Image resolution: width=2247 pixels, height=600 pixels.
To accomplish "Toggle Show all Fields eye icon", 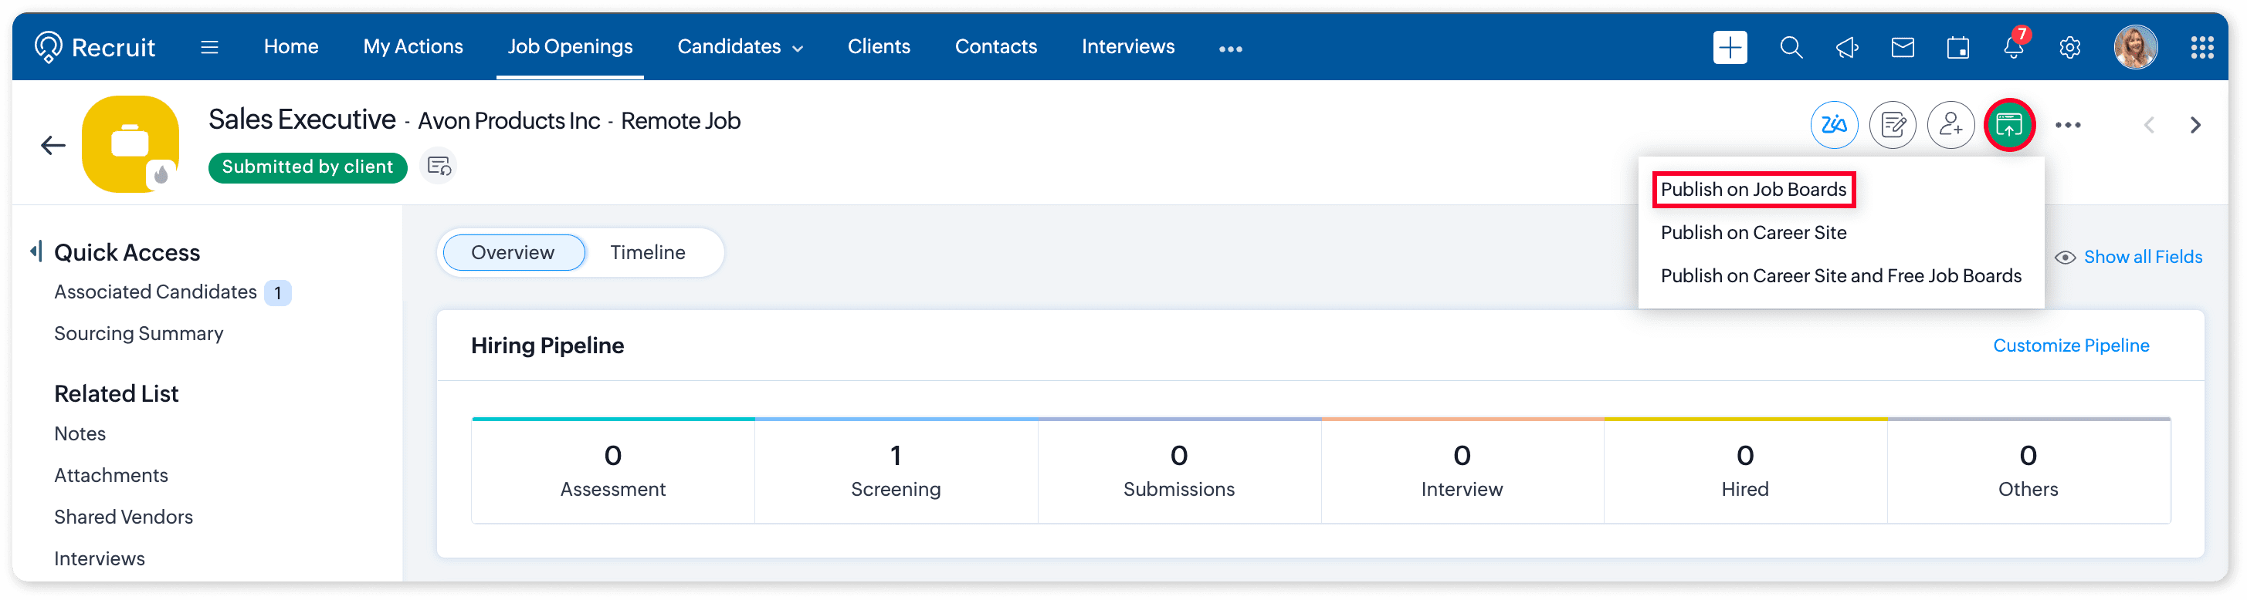I will [x=2065, y=258].
